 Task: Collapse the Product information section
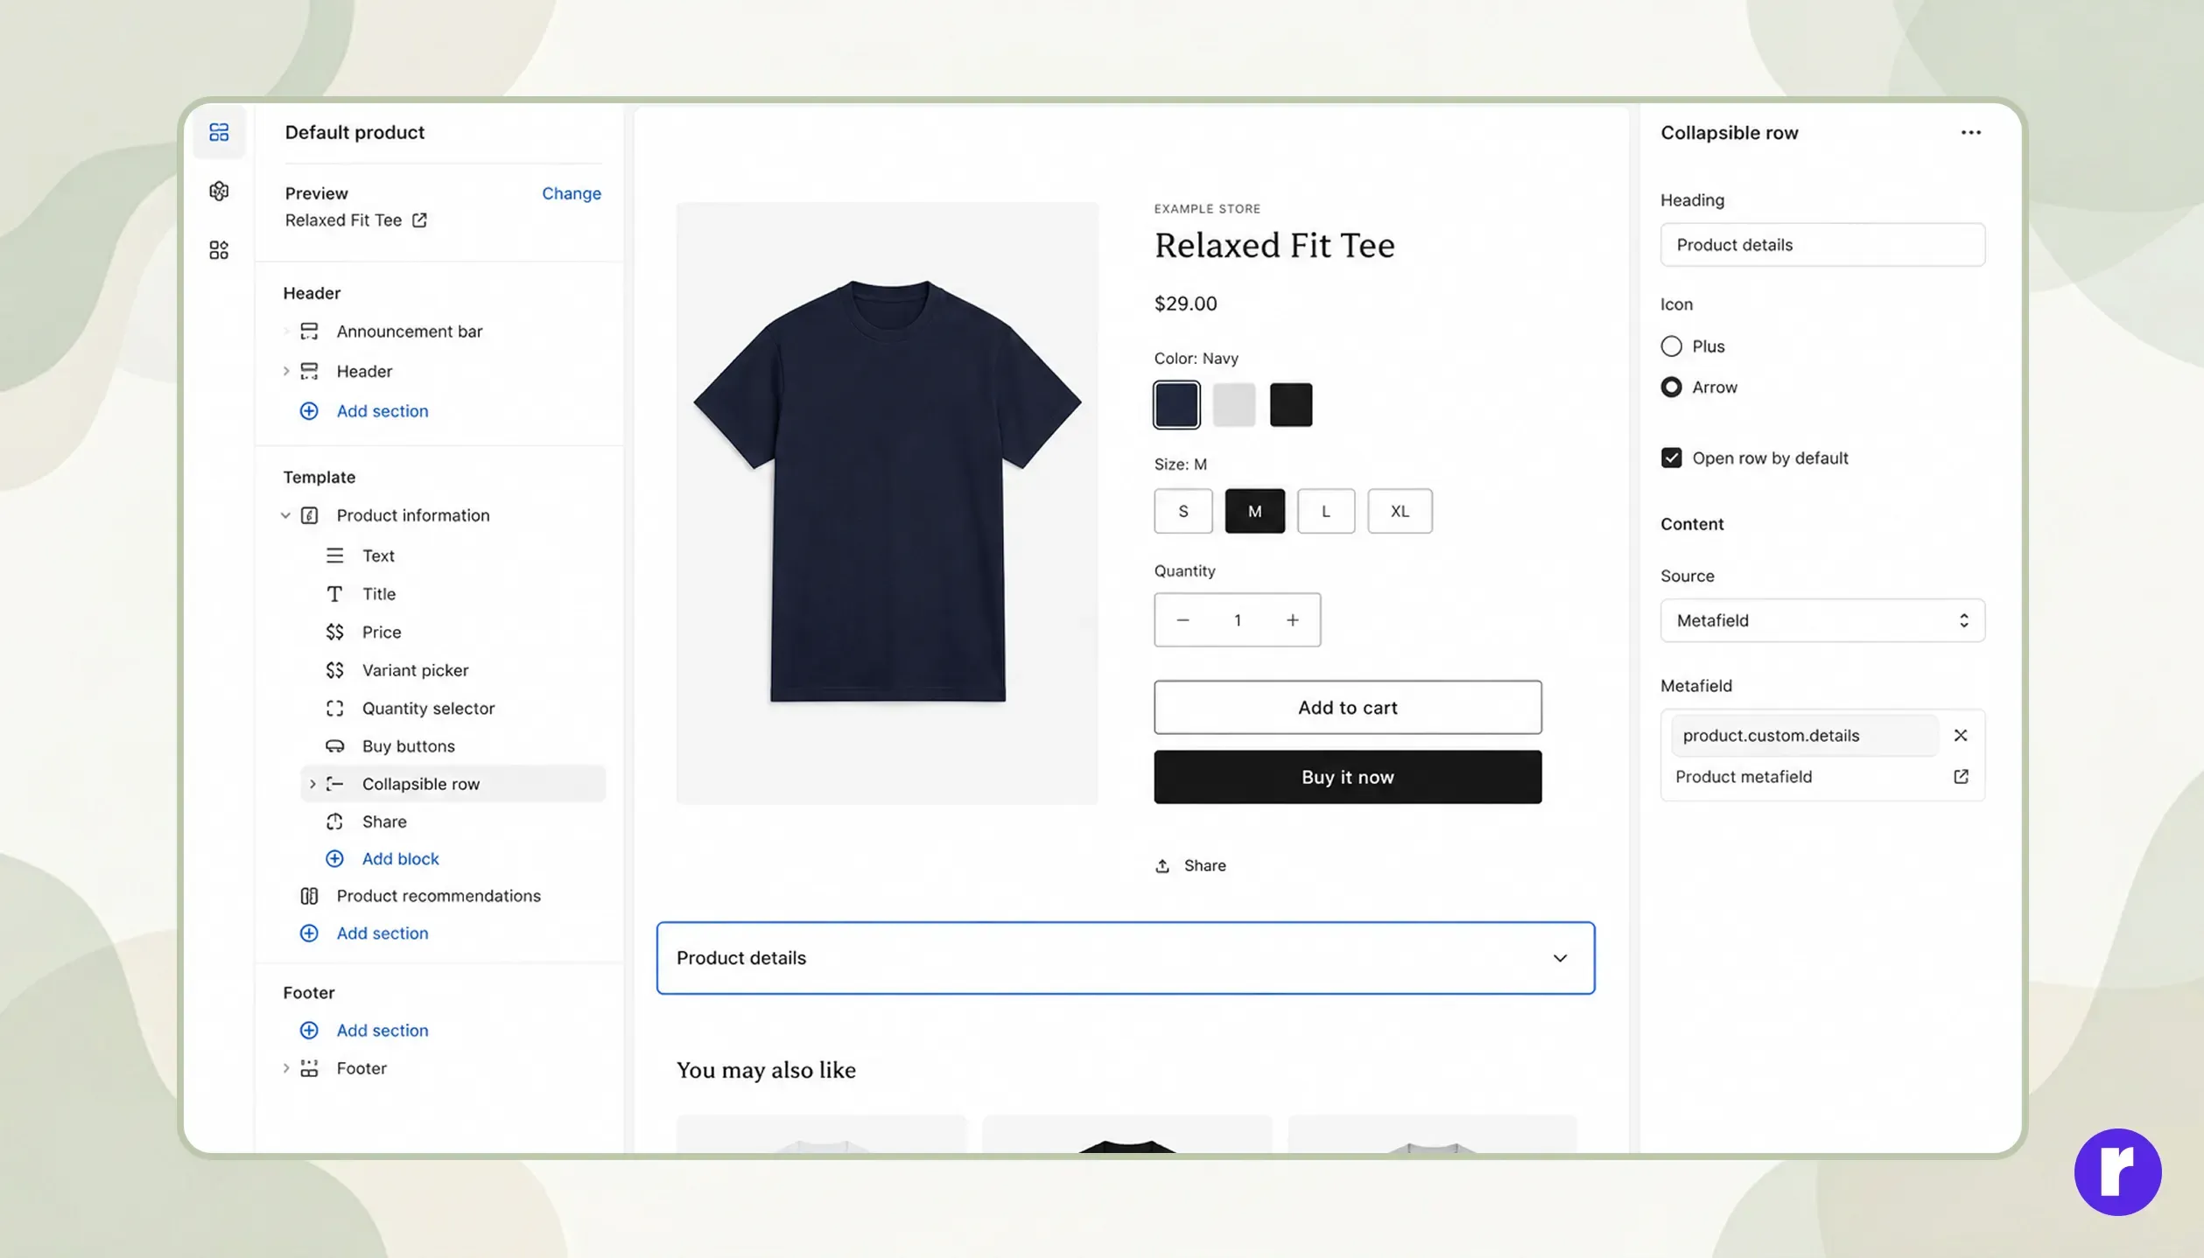pyautogui.click(x=285, y=515)
